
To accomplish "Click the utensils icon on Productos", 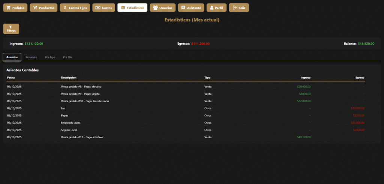I will click(35, 8).
